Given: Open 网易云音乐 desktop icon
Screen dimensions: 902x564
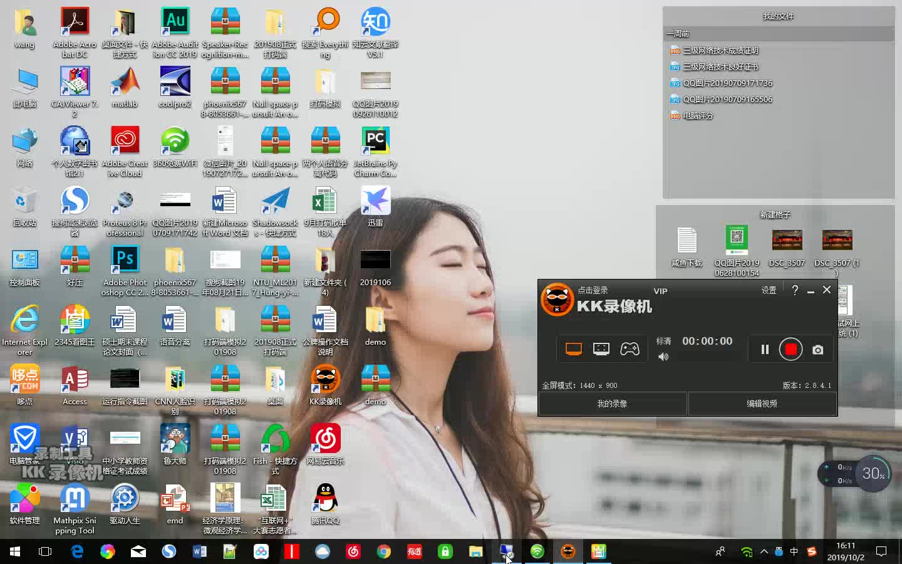Looking at the screenshot, I should 325,444.
